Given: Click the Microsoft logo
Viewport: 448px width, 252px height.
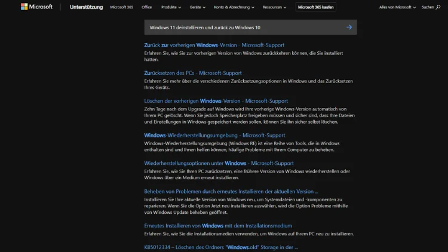Looking at the screenshot, I should [x=36, y=7].
